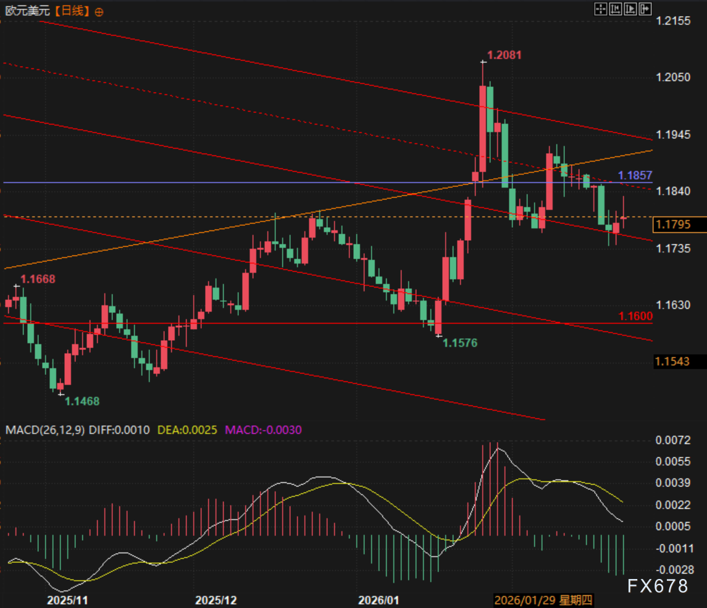Click the DEA:0.0025 legend label
Screen dimensions: 707x608
click(187, 430)
